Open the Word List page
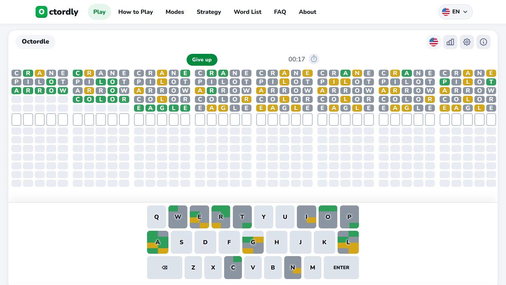Screen dimensions: 506x285 point(247,12)
